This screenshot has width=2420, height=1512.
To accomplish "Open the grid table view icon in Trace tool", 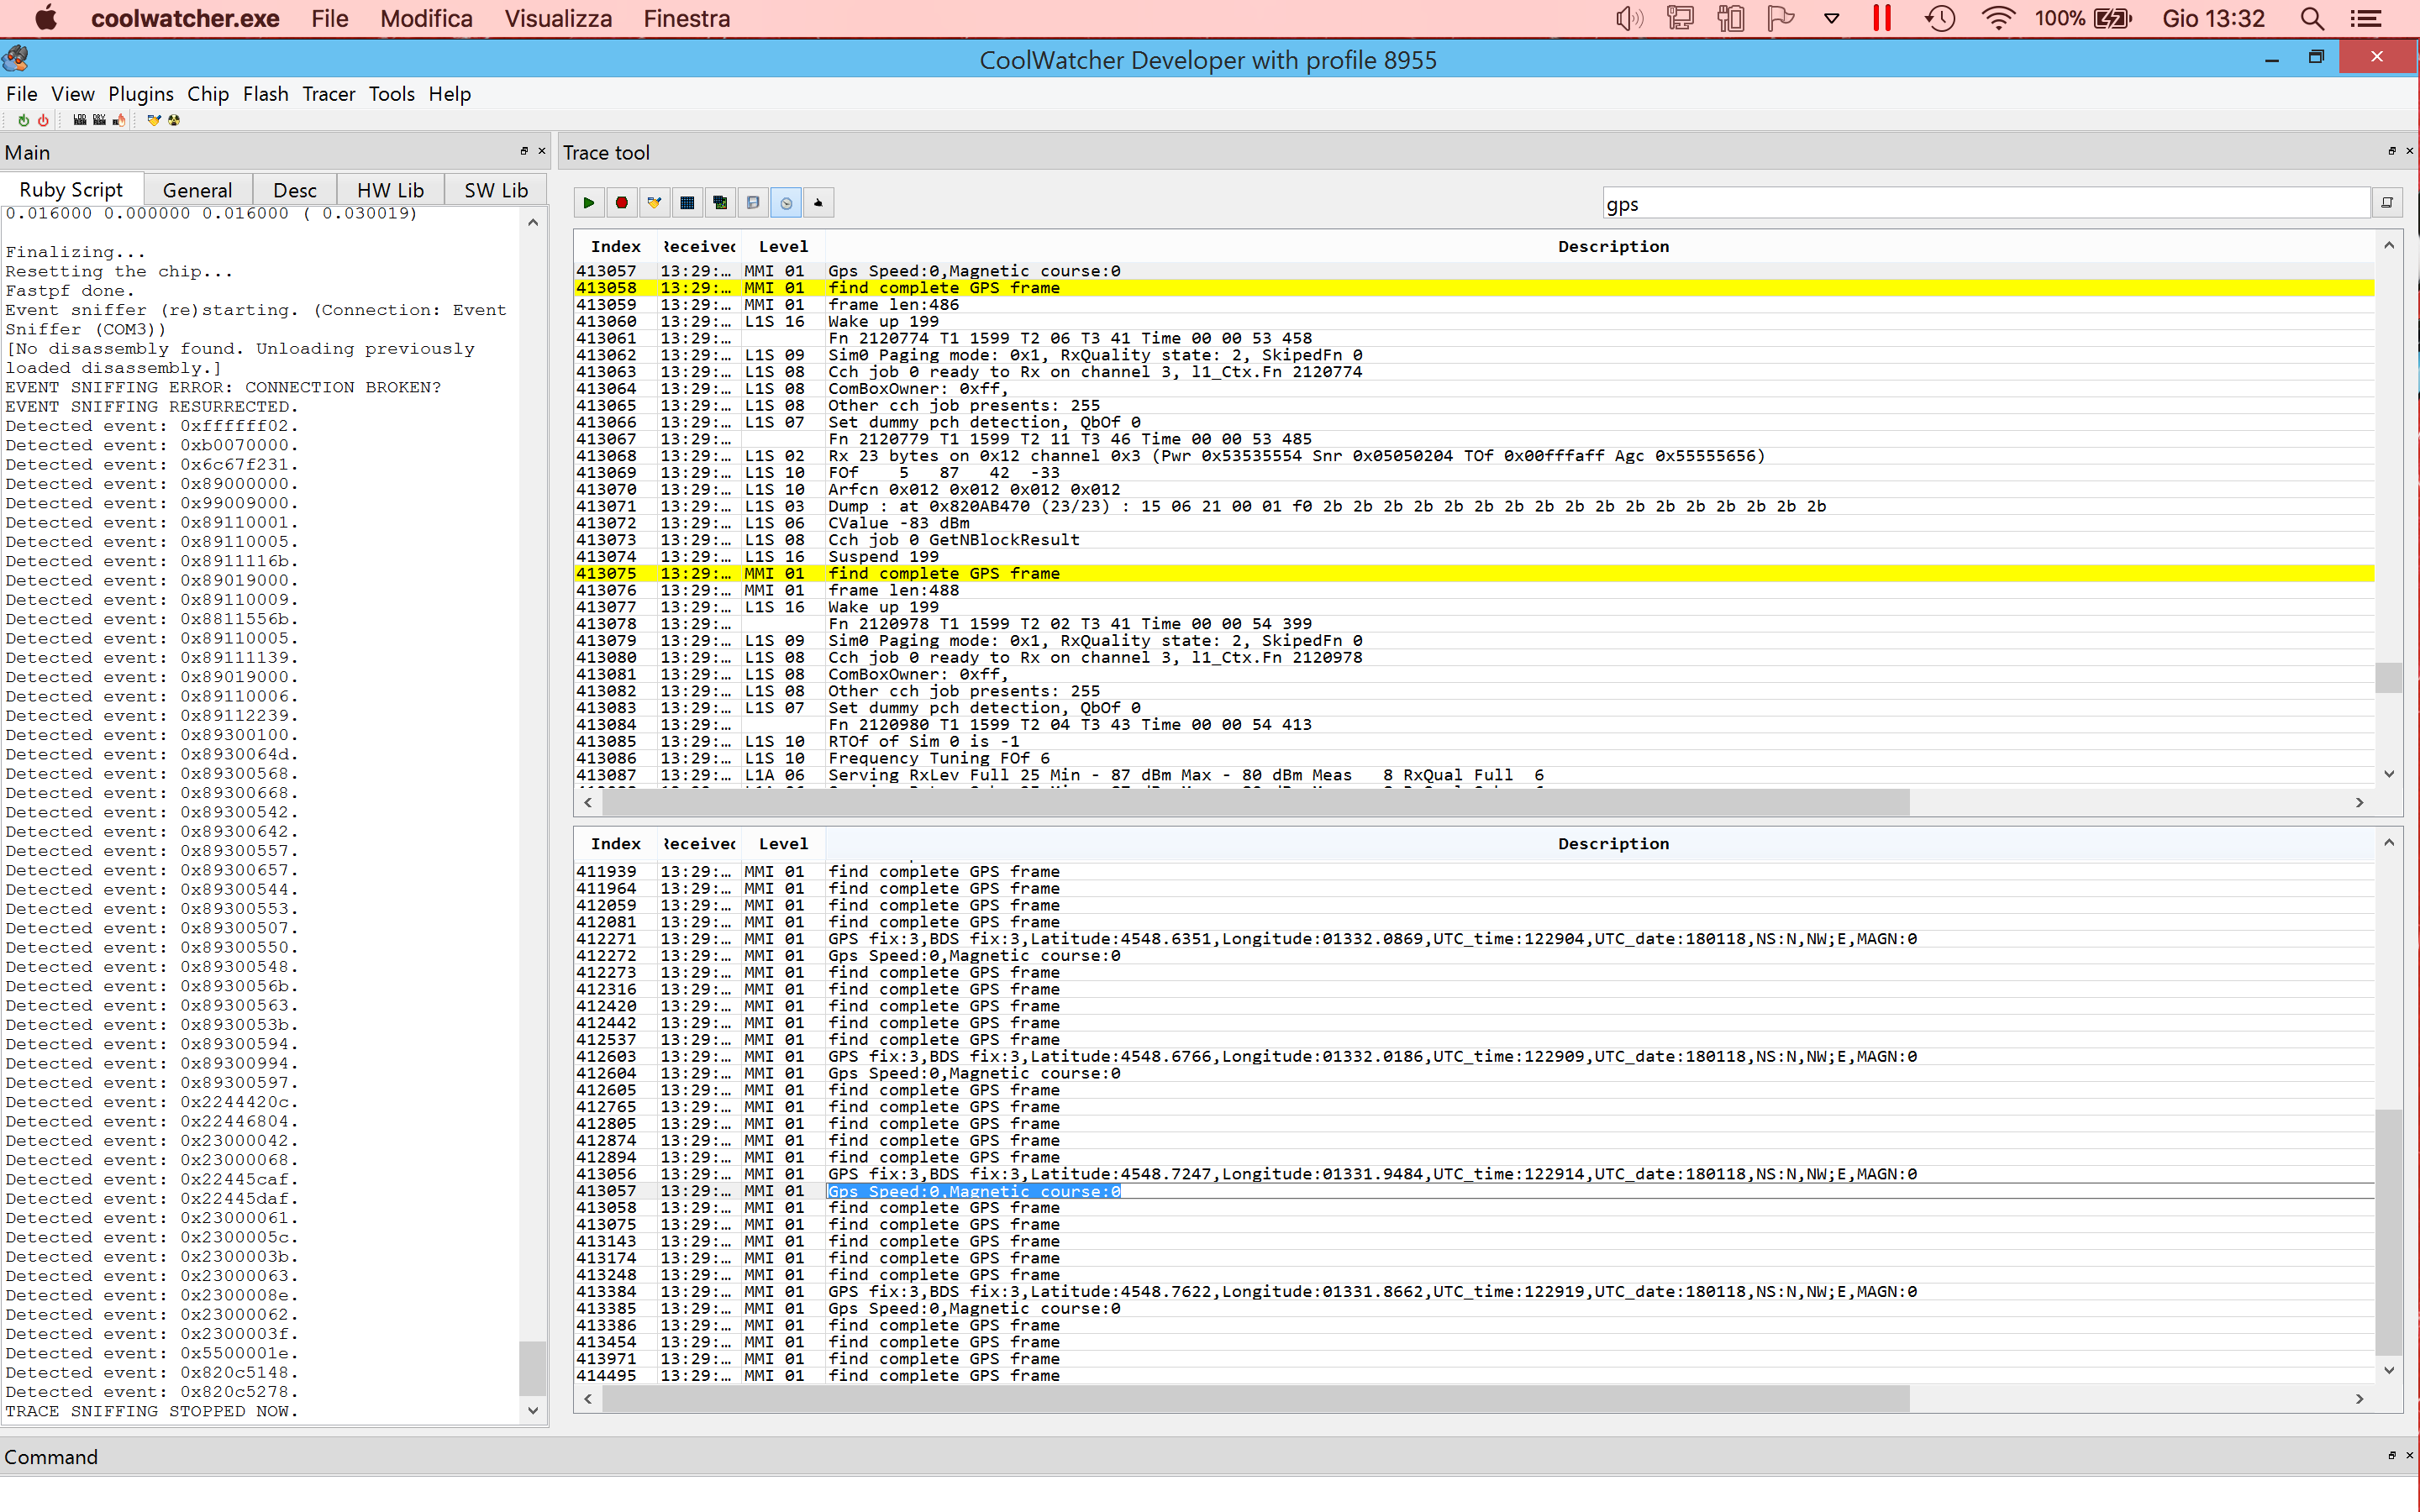I will 687,202.
